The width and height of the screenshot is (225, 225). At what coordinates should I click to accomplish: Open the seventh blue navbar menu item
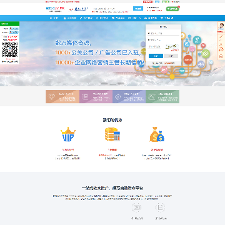(x=151, y=18)
